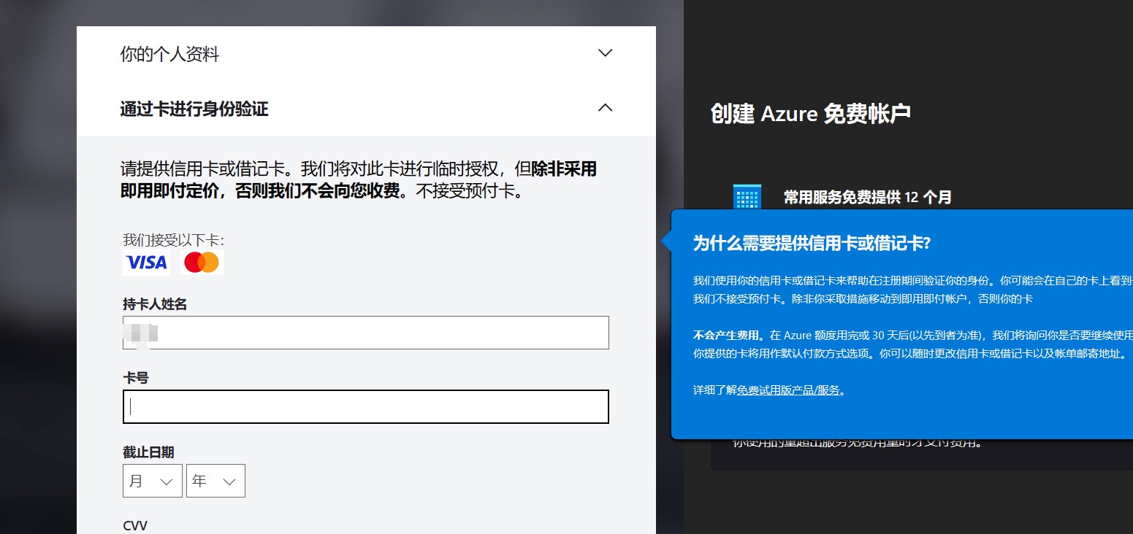Image resolution: width=1133 pixels, height=534 pixels.
Task: Click the Mastercard logo
Action: point(202,263)
